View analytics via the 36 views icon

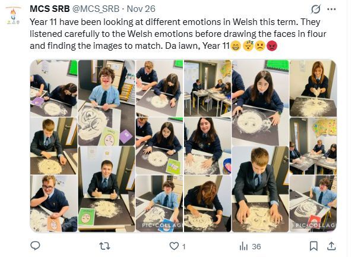tap(243, 246)
